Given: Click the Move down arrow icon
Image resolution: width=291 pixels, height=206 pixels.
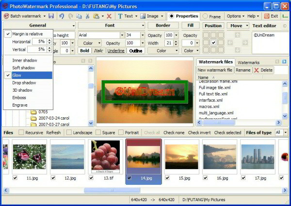Looking at the screenshot, I should 238,50.
